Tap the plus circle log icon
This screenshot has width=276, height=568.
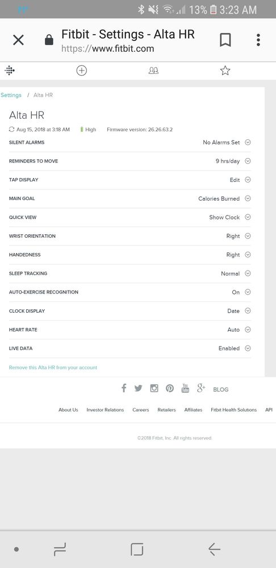(x=82, y=71)
